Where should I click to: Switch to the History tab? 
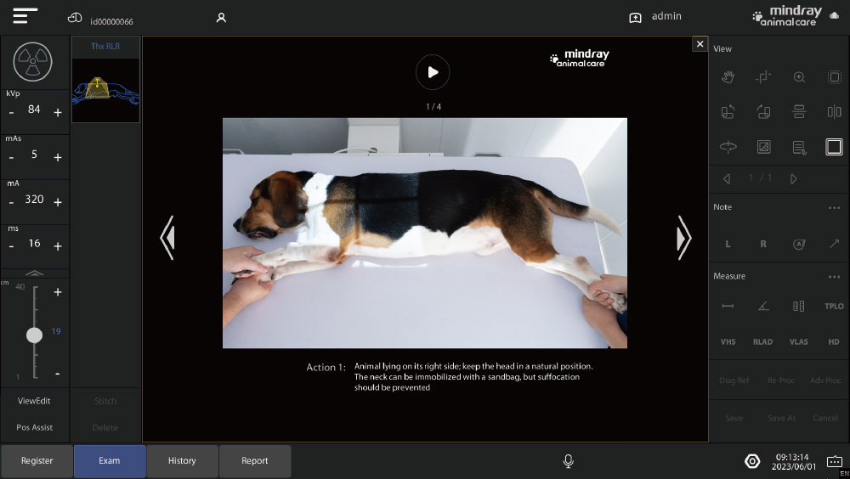click(x=182, y=461)
